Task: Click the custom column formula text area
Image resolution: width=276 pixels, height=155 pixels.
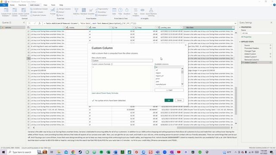Action: coord(122,78)
